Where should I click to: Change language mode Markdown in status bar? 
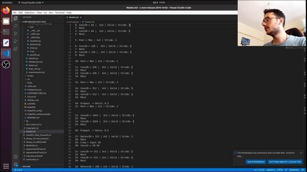(x=294, y=170)
